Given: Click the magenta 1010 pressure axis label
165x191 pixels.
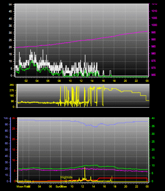Looking at the screenshot, I should click(154, 11).
